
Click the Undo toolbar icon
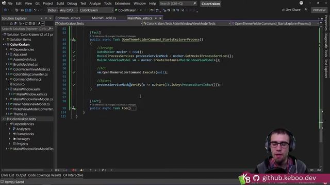[35, 10]
